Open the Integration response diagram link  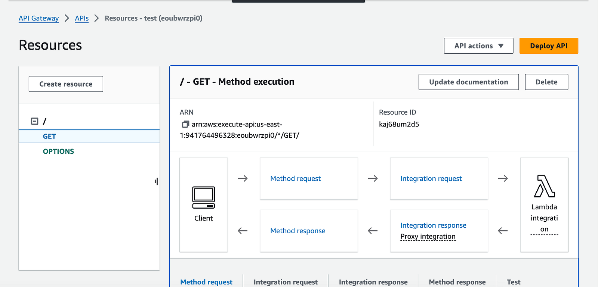433,225
